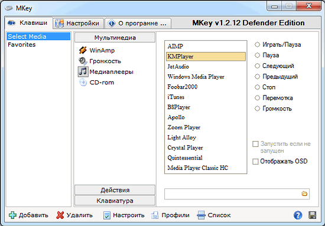Screen dimensions: 325x226
Task: Click the Удалить button label
Action: pos(80,215)
